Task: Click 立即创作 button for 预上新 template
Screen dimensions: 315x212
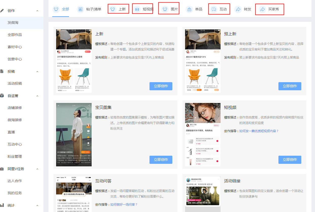Action: coord(290,86)
